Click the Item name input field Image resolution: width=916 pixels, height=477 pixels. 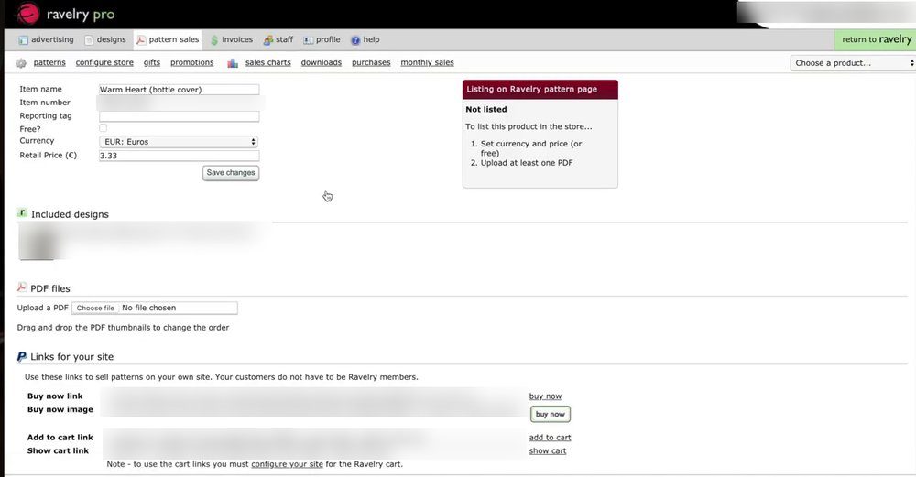pos(179,90)
